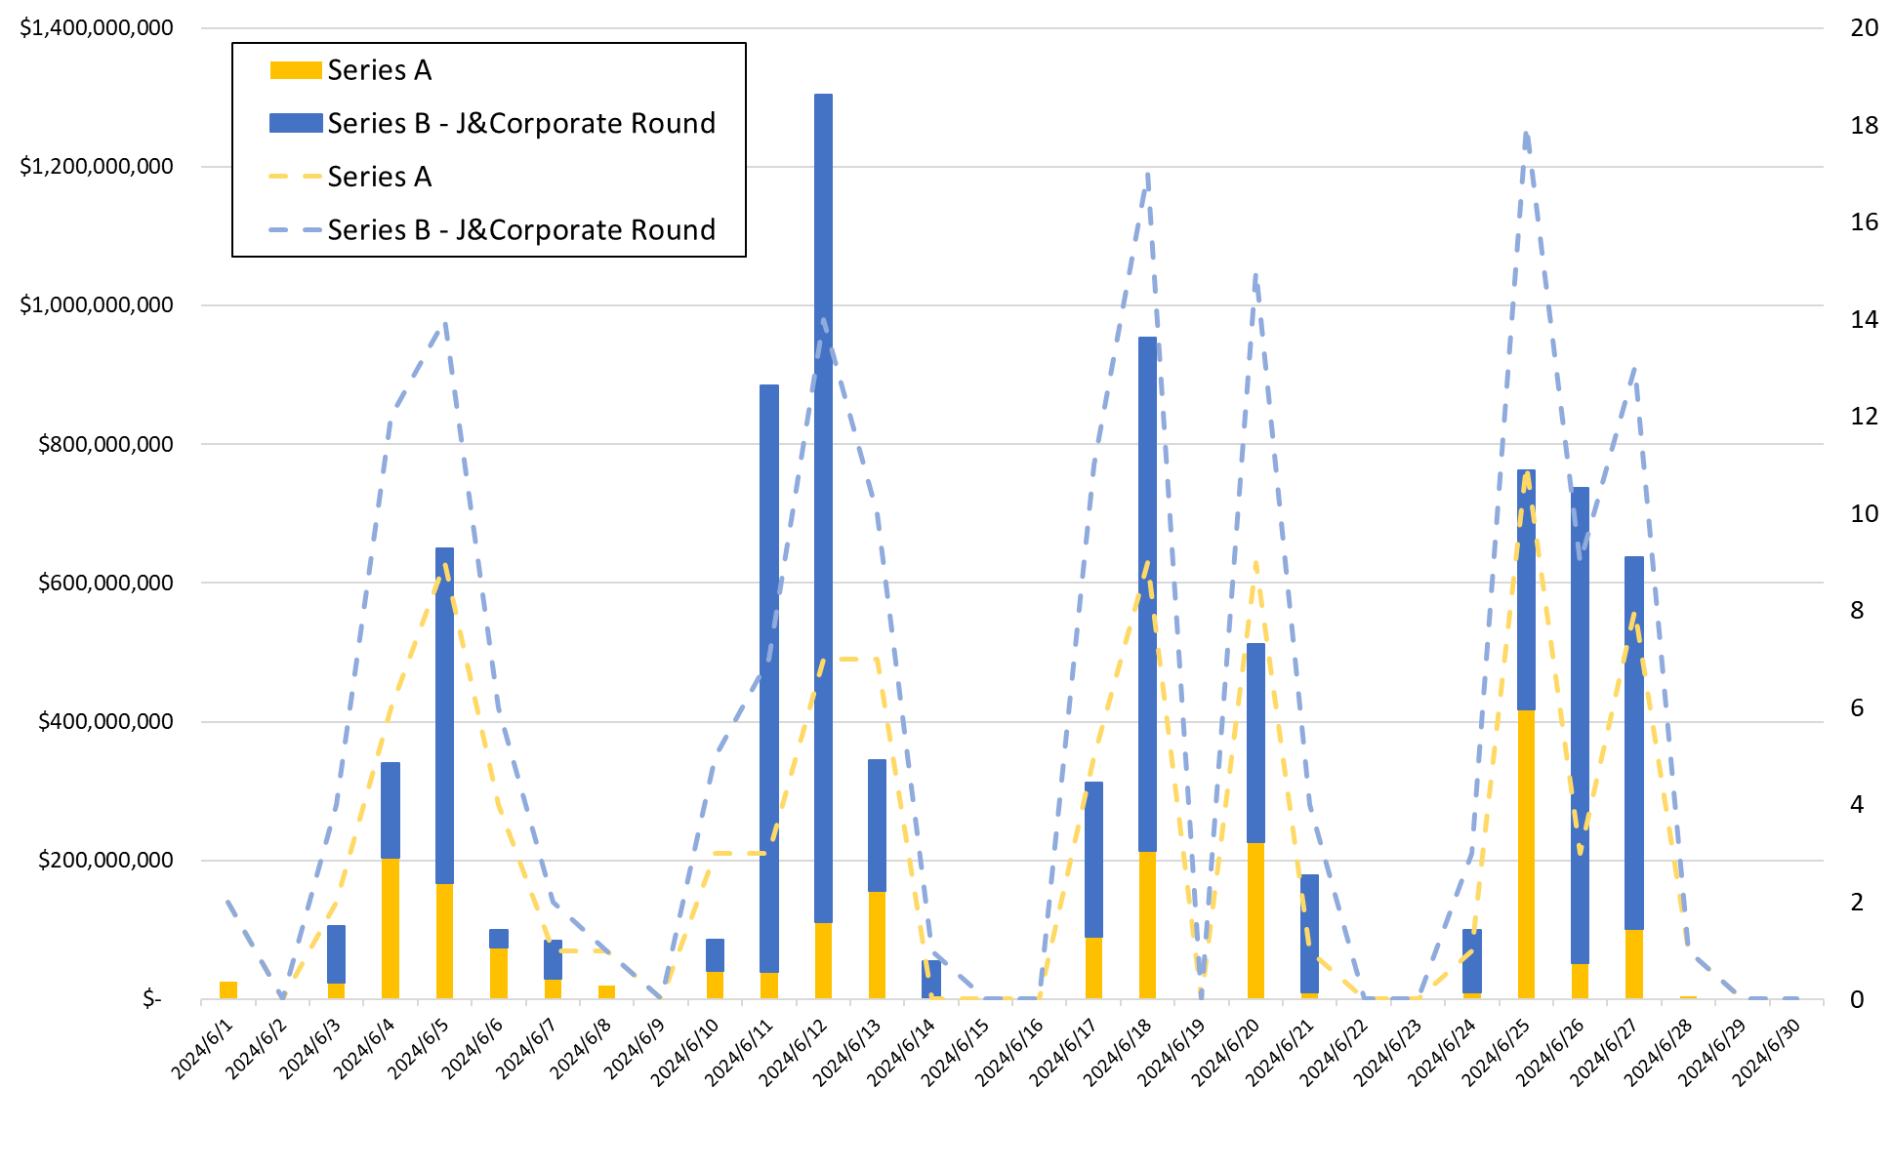Click the $600,000,000 left axis label
1892x1169 pixels.
pos(105,584)
